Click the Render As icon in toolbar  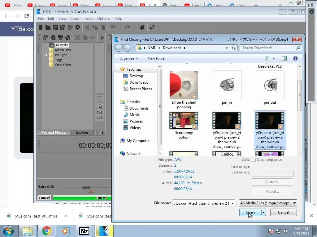70,27
